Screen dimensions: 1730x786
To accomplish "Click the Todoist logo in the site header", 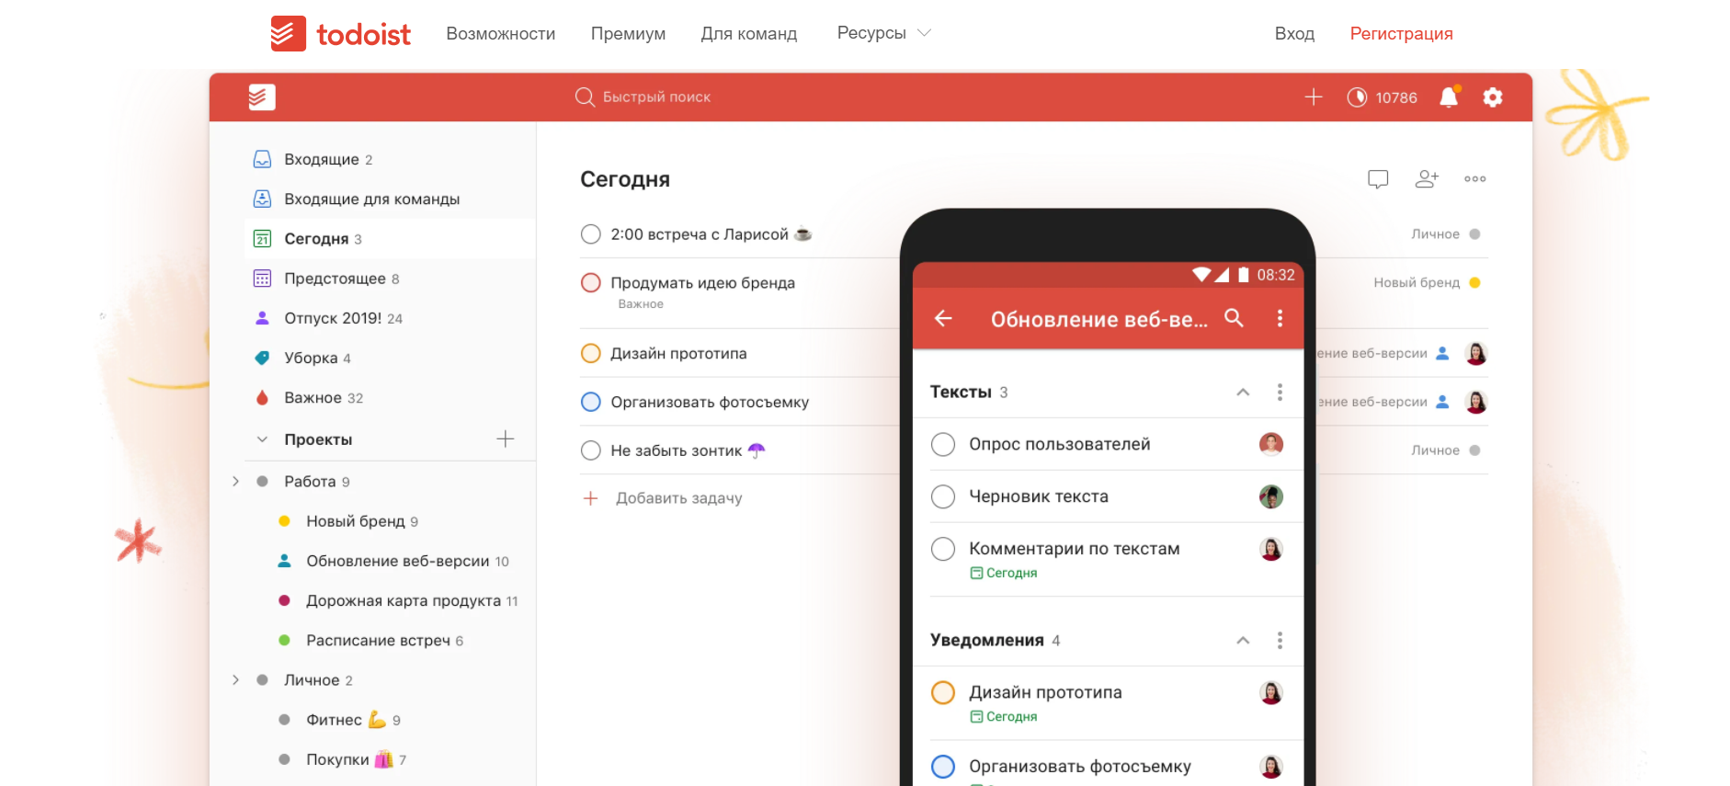I will point(340,34).
